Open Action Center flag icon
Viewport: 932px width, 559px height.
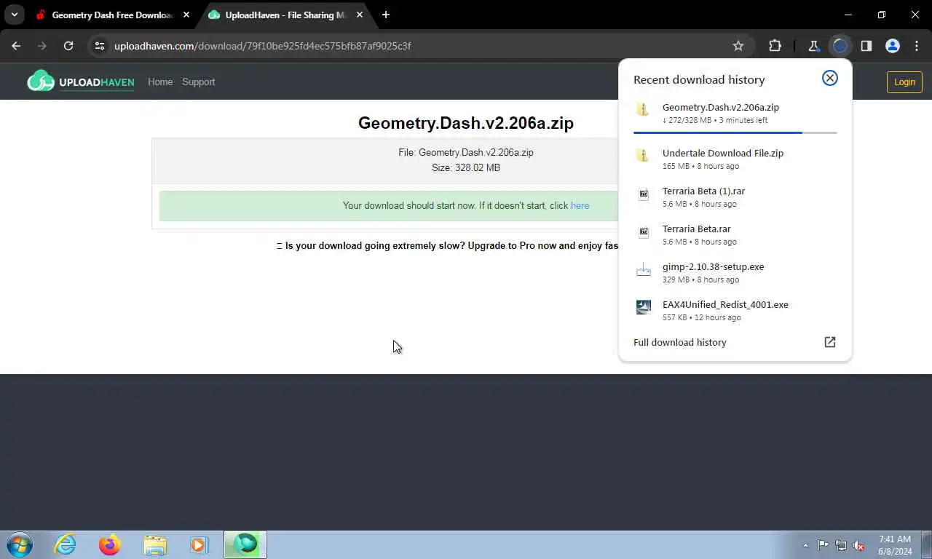click(823, 545)
